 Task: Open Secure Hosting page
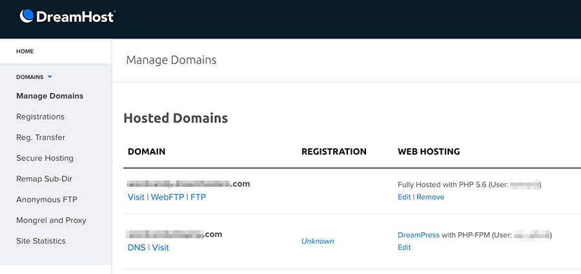click(45, 158)
